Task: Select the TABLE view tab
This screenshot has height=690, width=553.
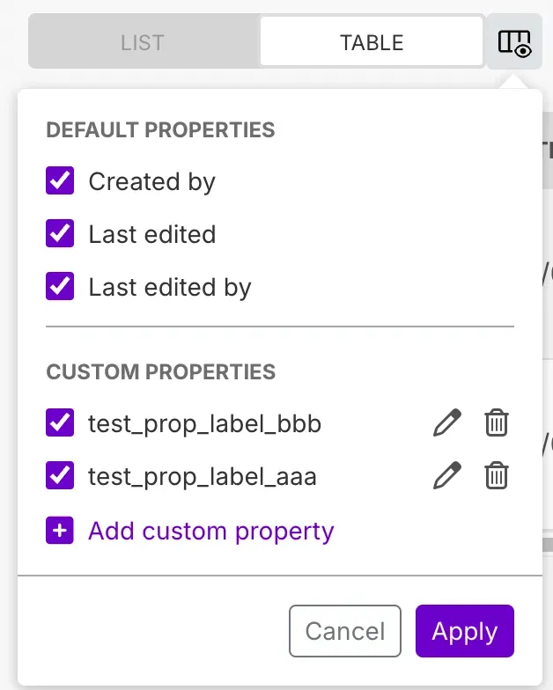Action: [372, 42]
